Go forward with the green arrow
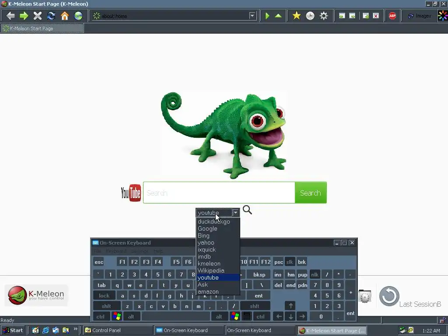The image size is (448, 336). [x=24, y=16]
